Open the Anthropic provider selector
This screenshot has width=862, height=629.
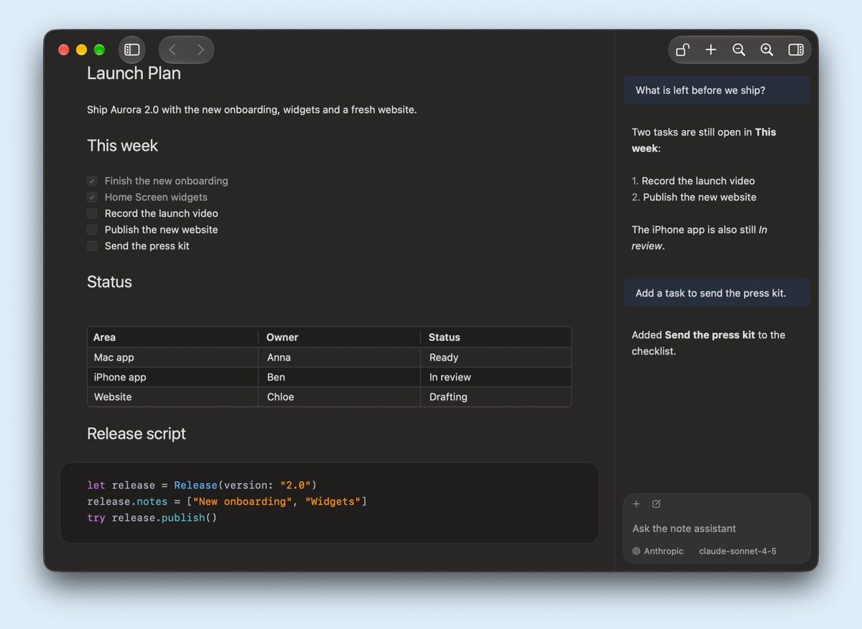pyautogui.click(x=658, y=551)
